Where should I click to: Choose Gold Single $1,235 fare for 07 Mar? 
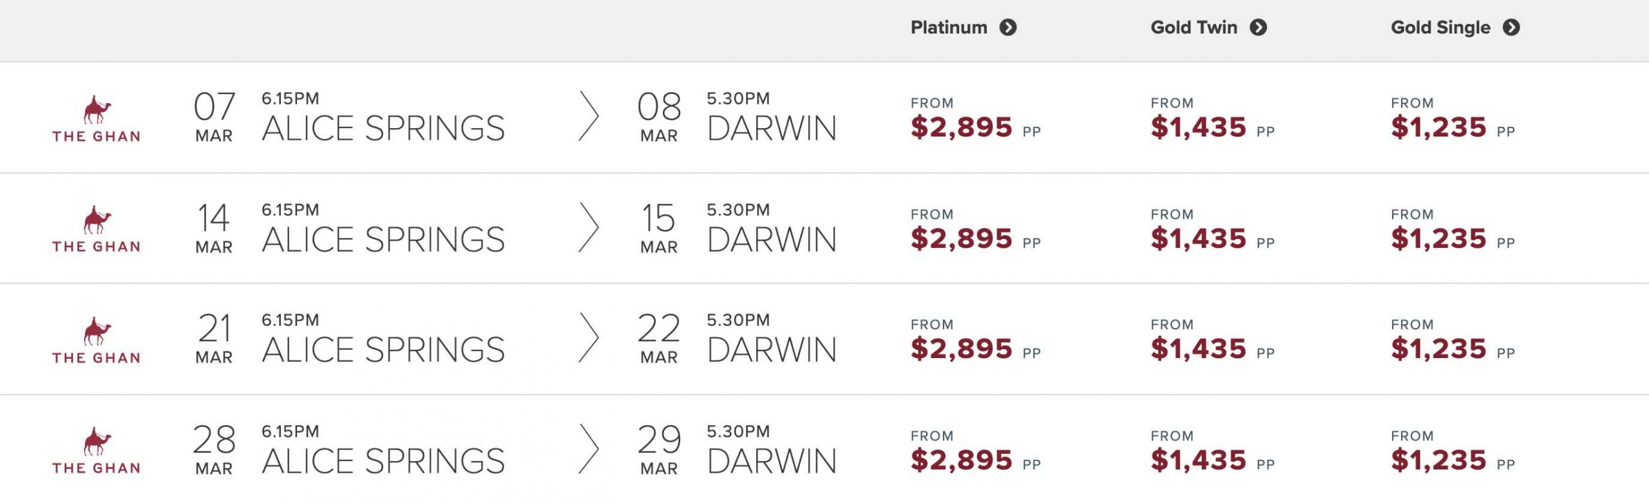click(1438, 127)
